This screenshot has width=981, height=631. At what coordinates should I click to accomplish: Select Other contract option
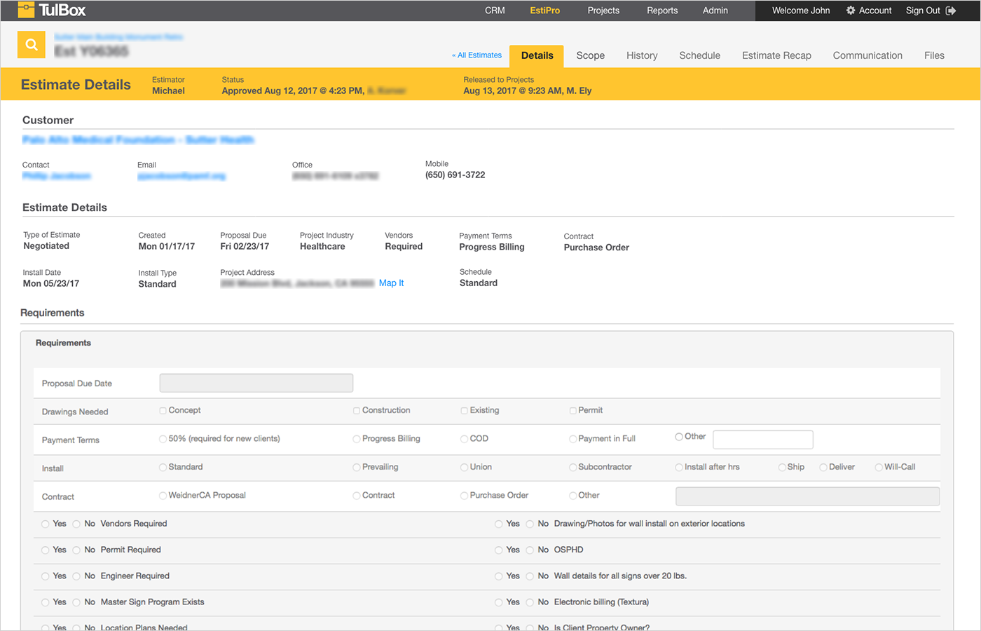click(x=572, y=496)
